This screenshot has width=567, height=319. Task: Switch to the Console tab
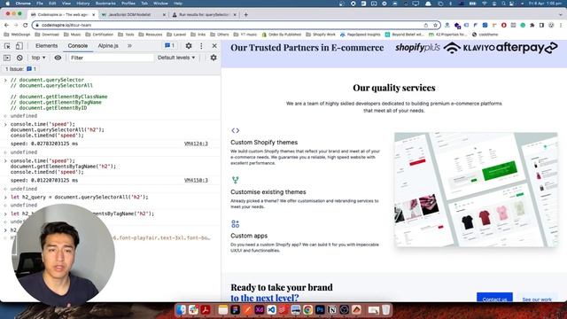pyautogui.click(x=78, y=46)
